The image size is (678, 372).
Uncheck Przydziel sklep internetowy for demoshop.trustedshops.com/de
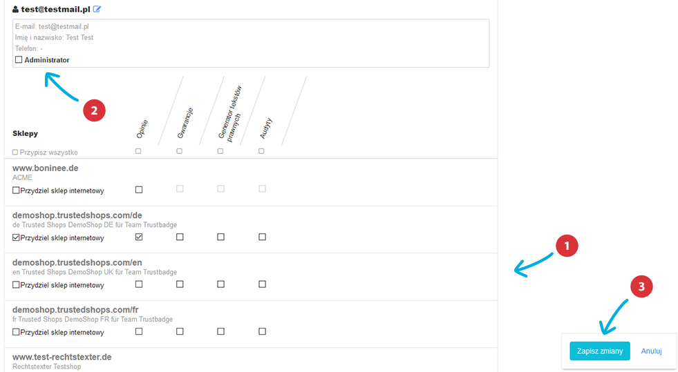[16, 237]
